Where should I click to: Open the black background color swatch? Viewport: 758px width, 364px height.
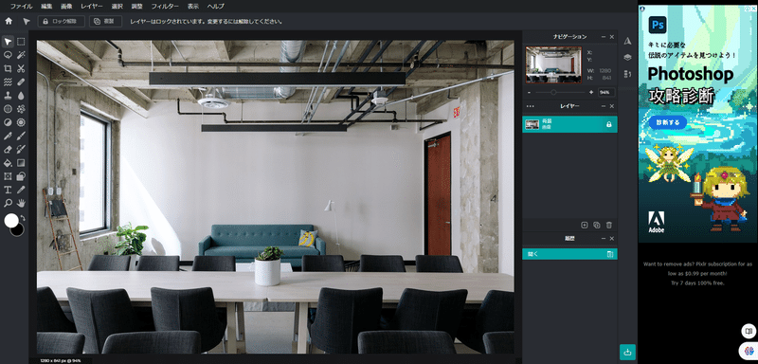pyautogui.click(x=19, y=231)
